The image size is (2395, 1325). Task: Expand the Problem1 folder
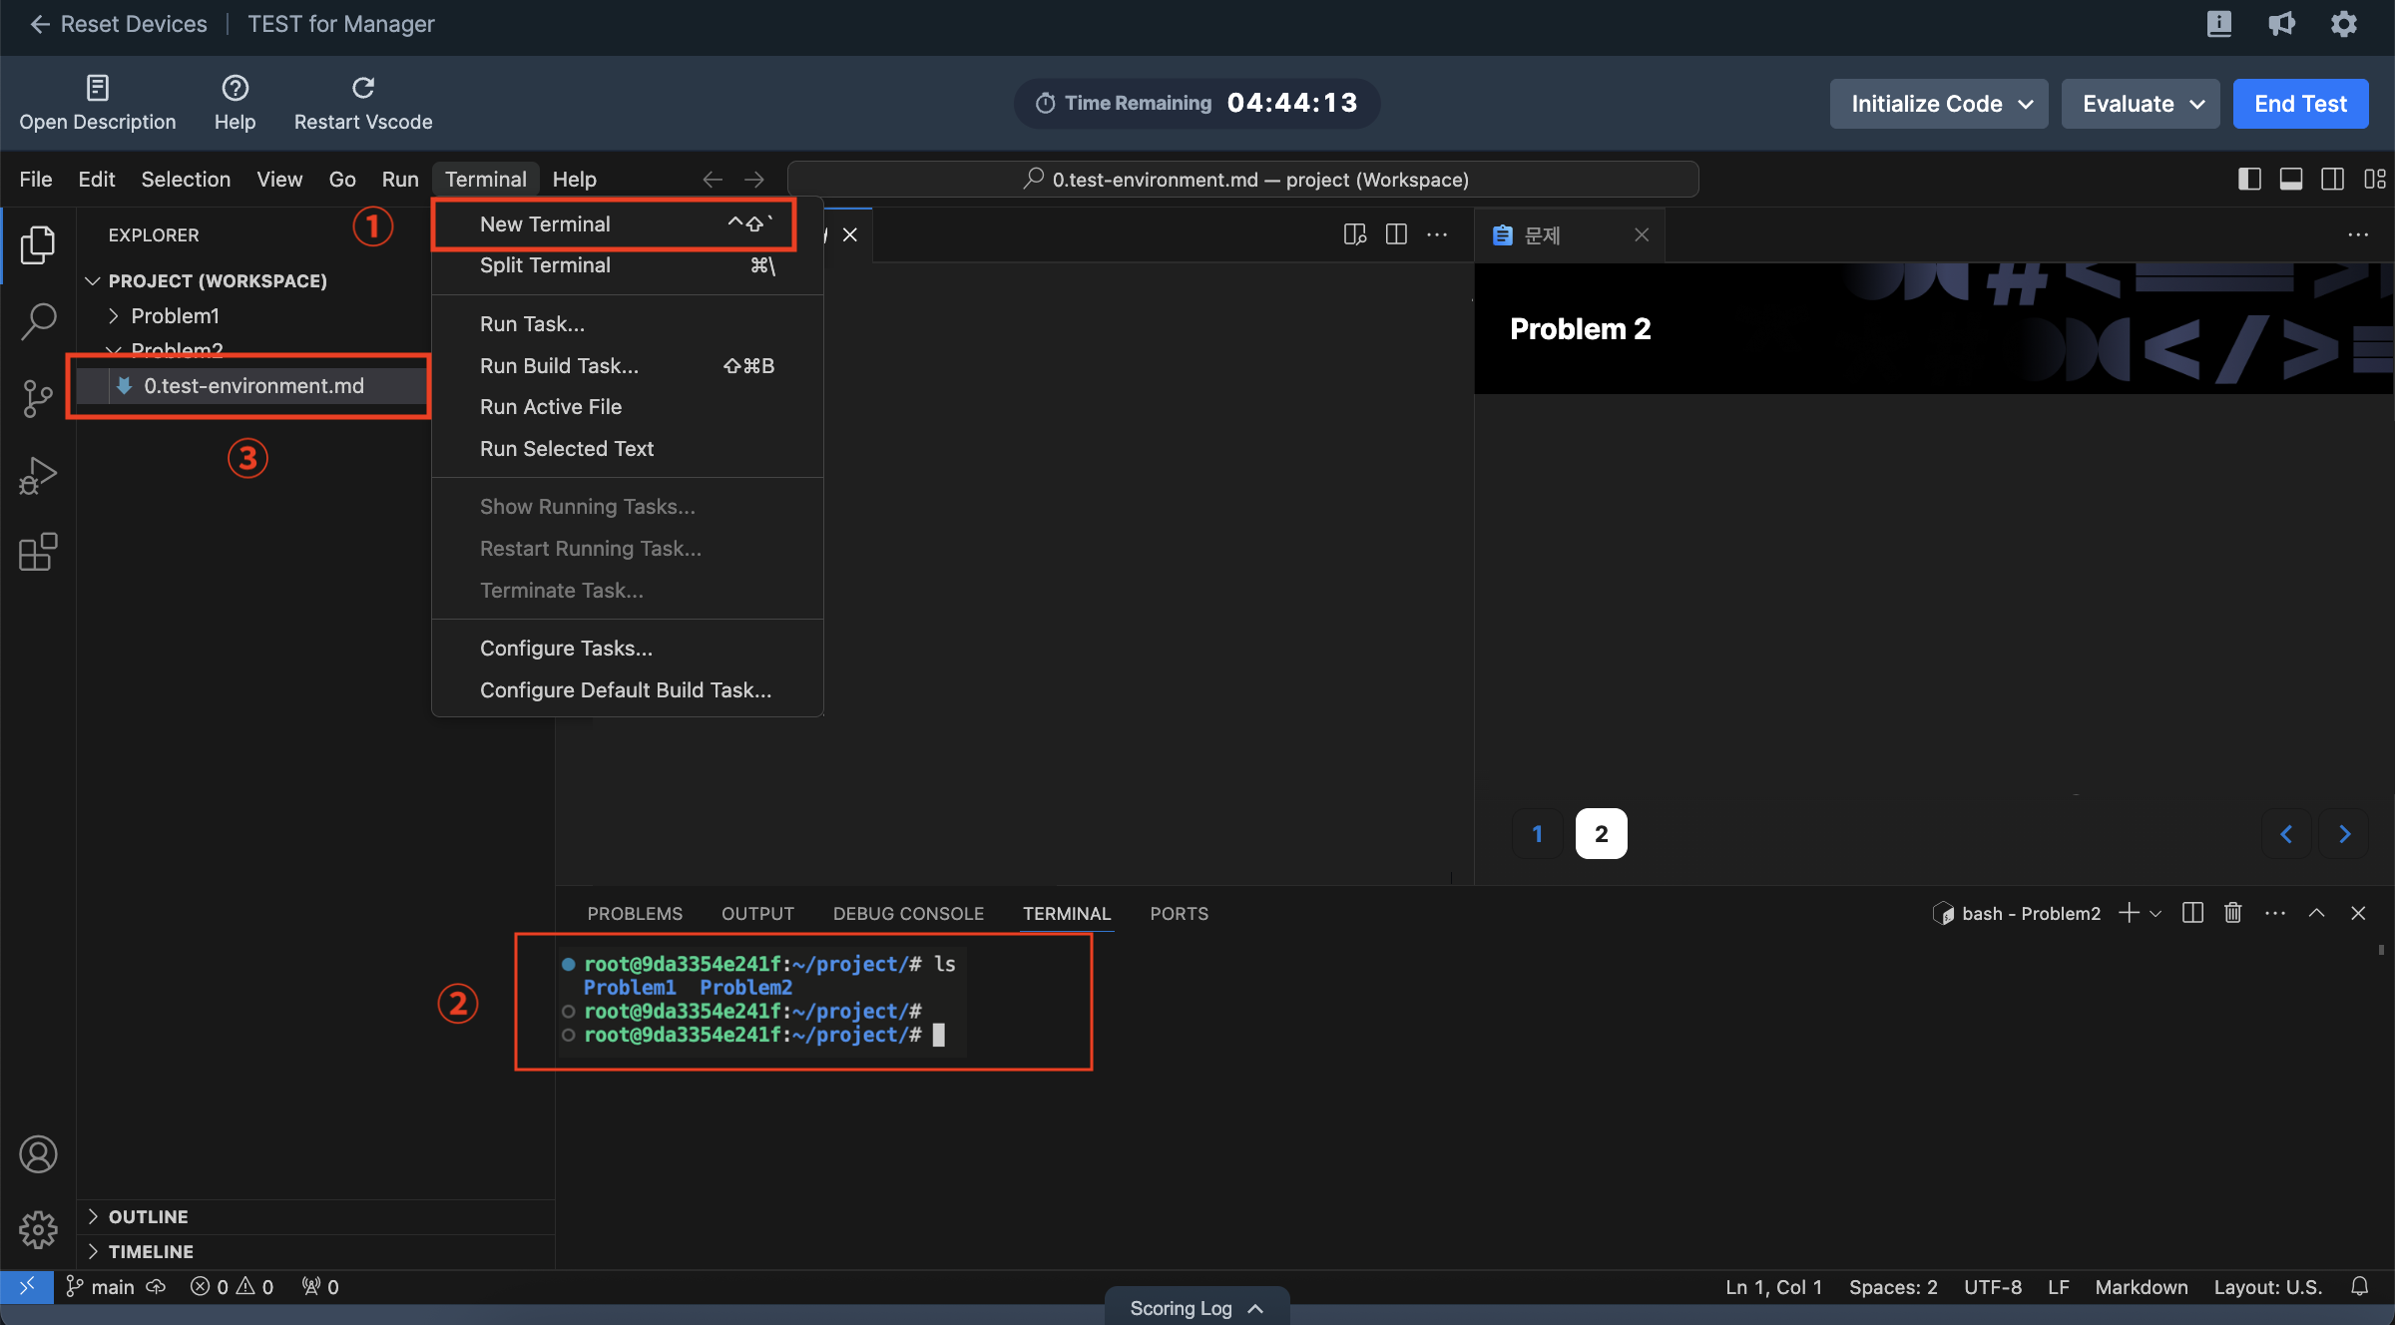coord(175,315)
